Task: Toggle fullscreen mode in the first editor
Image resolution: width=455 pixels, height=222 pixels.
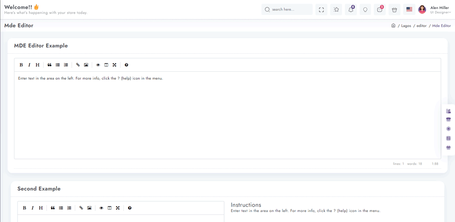Action: click(x=114, y=65)
